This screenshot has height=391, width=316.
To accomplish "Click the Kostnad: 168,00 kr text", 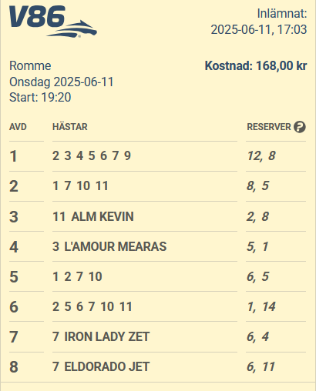I will pos(256,65).
